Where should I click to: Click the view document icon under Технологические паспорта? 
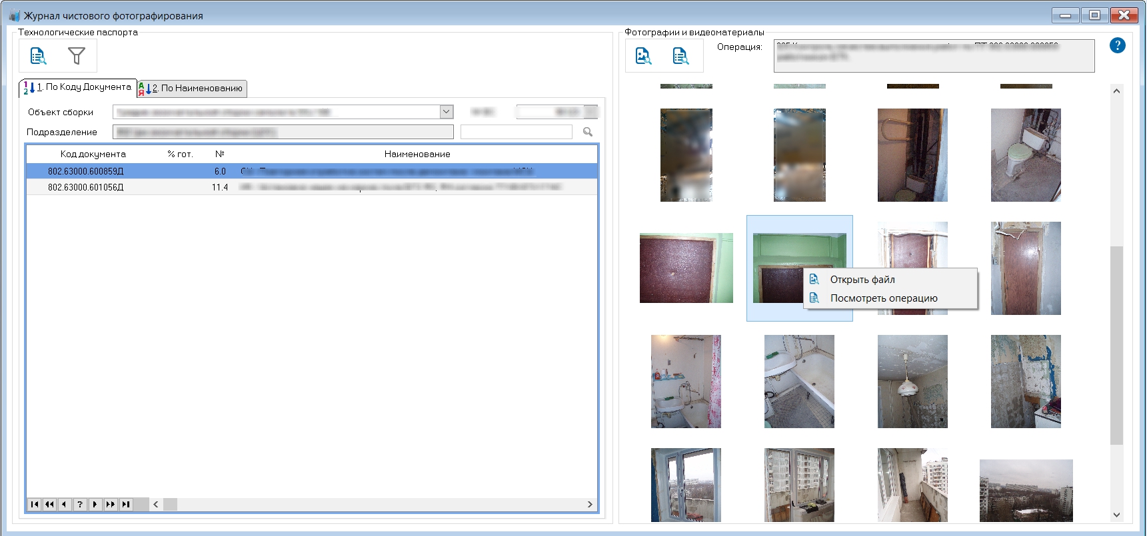39,56
